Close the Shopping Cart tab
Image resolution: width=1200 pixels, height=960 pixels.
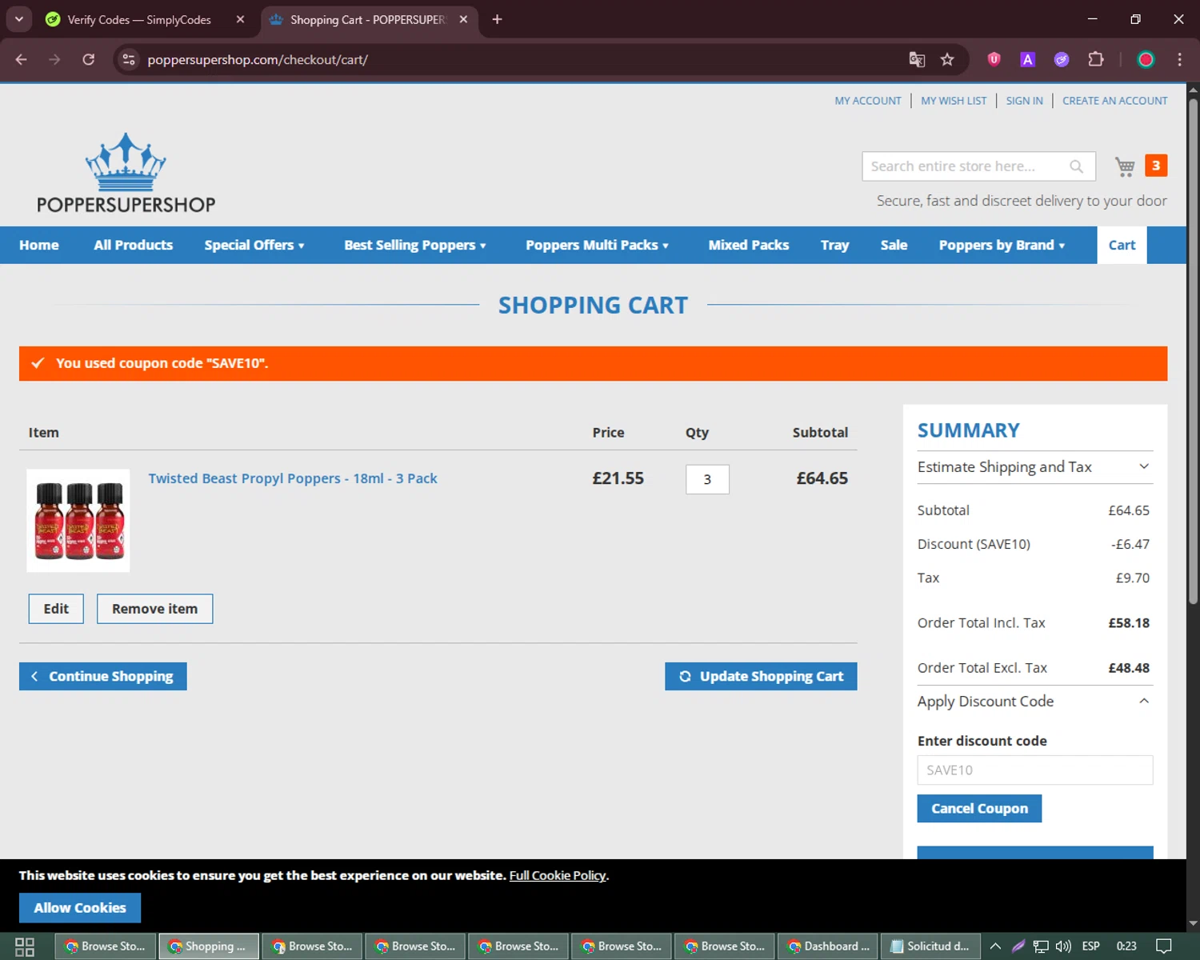tap(463, 19)
